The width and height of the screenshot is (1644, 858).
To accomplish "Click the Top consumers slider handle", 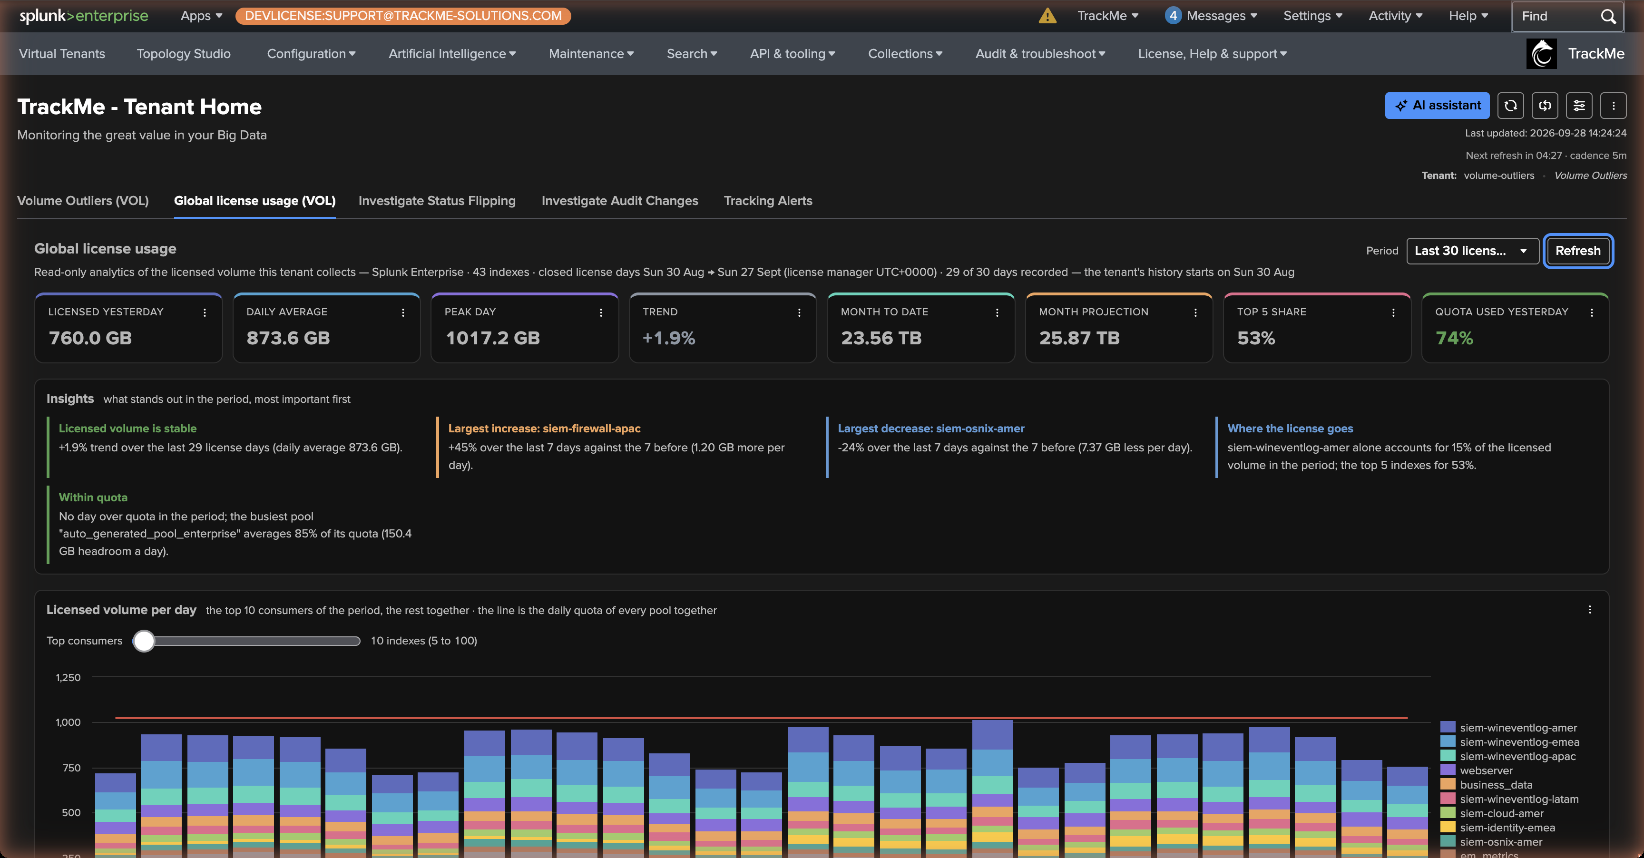I will click(x=144, y=641).
